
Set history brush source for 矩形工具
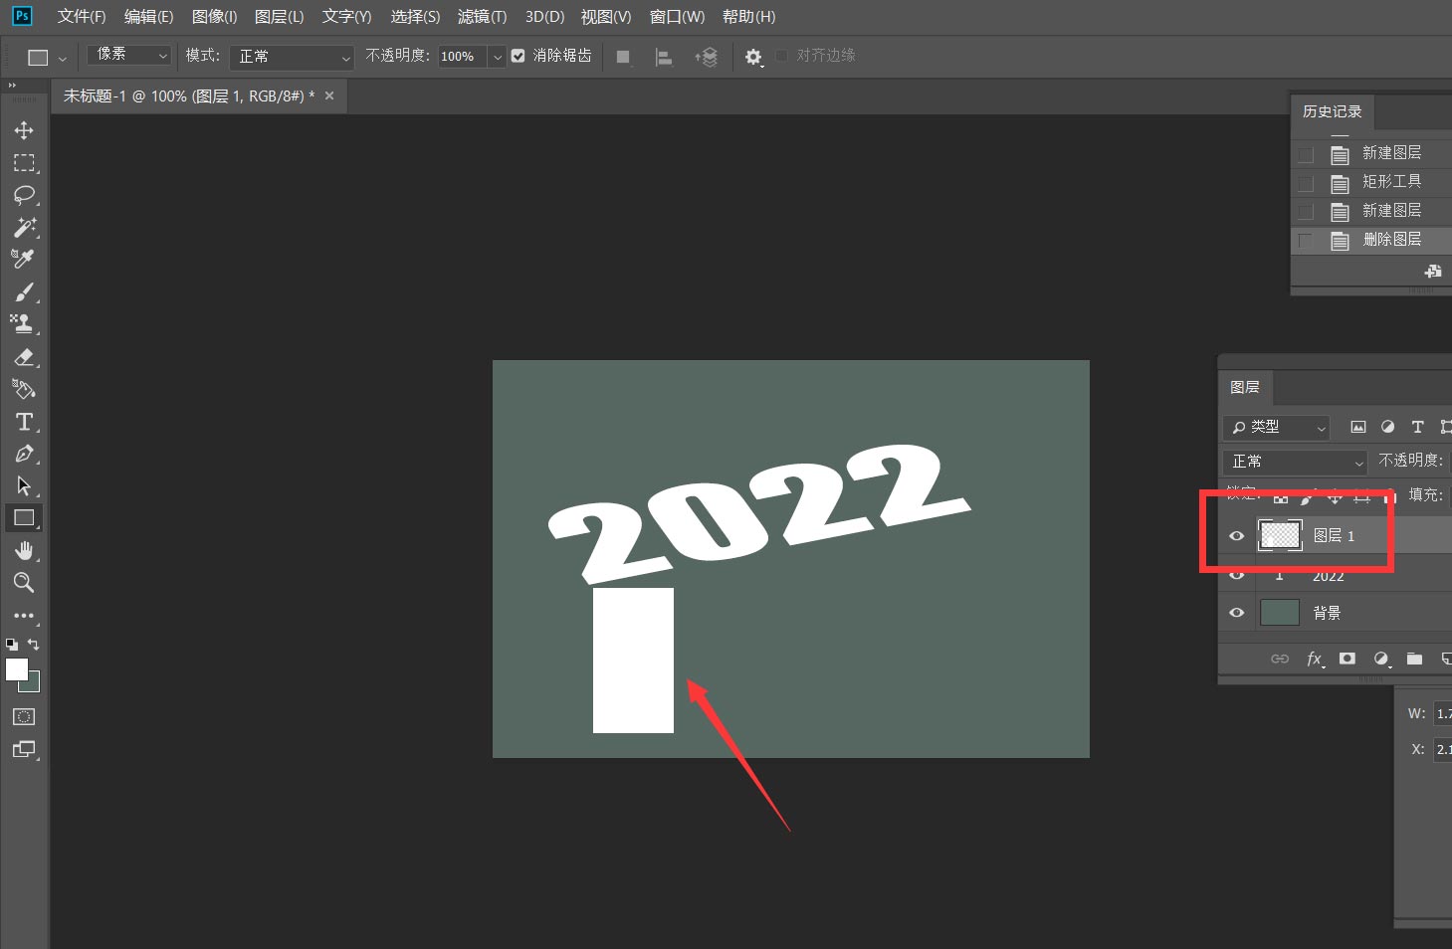tap(1306, 183)
